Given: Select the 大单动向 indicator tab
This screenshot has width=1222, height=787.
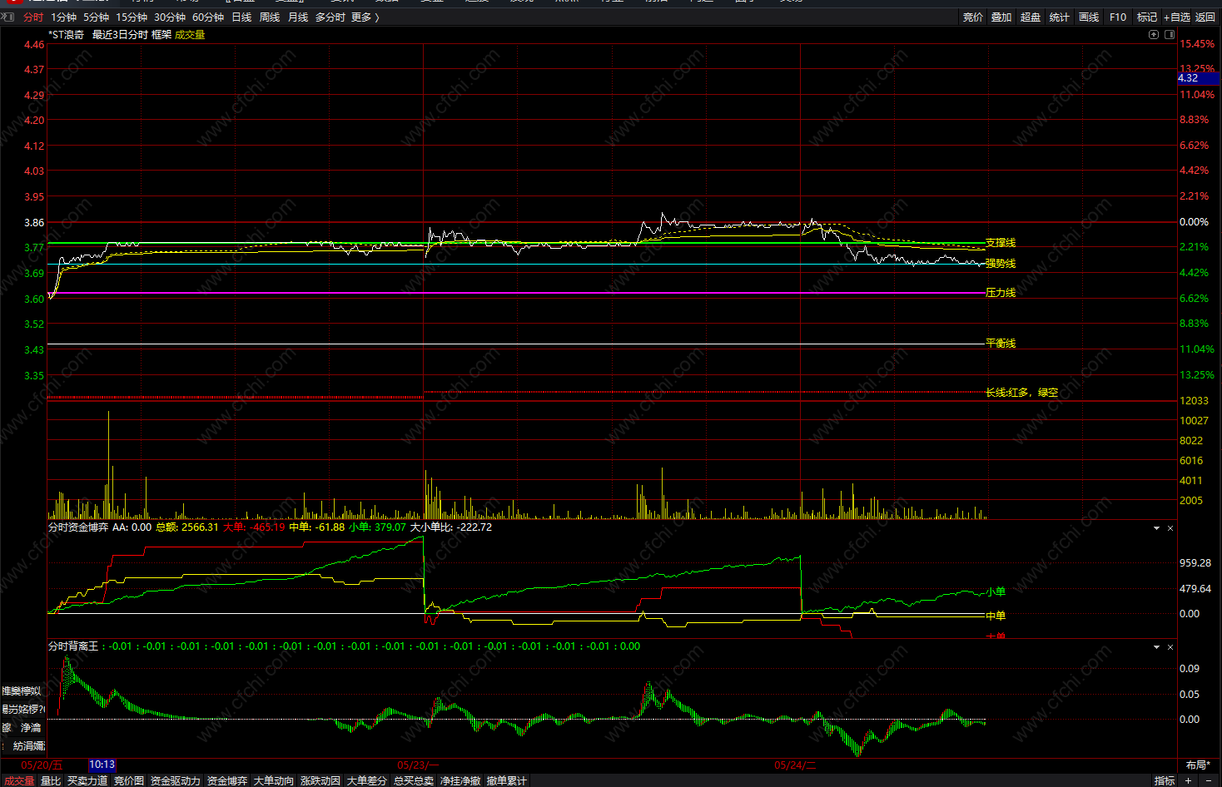Looking at the screenshot, I should 274,780.
